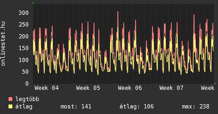Image resolution: width=218 pixels, height=114 pixels.
Task: Click the green arrow atop the y-axis
Action: [x=33, y=3]
